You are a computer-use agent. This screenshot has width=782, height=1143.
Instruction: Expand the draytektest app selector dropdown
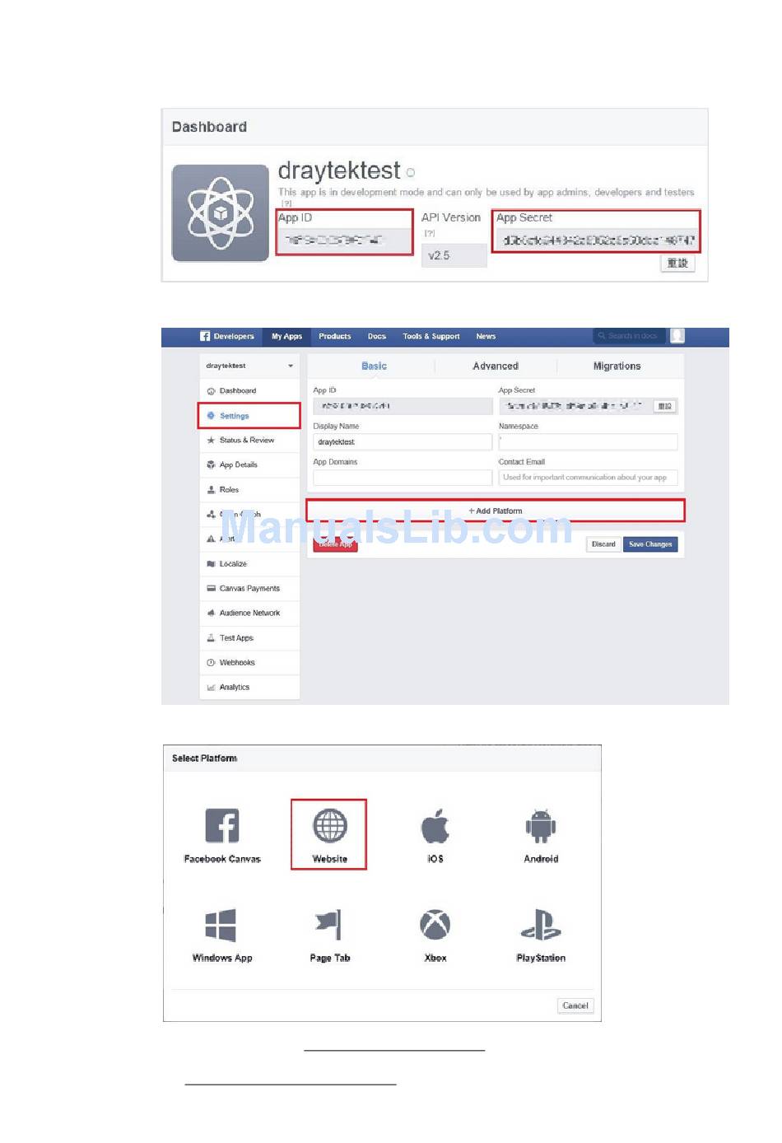coord(290,366)
